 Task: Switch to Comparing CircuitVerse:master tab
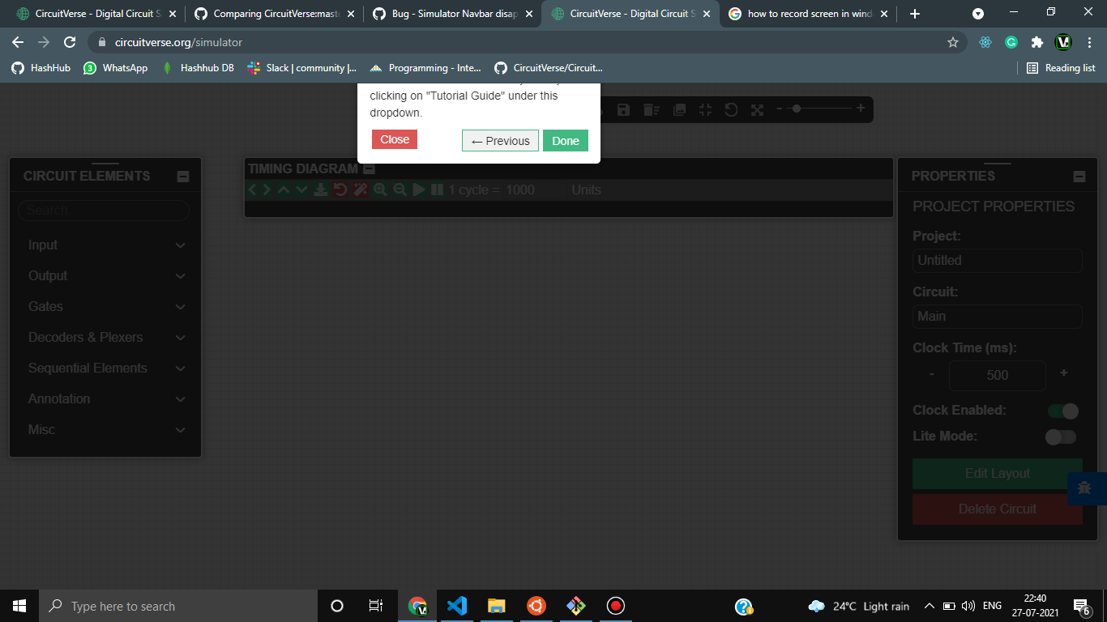(272, 14)
